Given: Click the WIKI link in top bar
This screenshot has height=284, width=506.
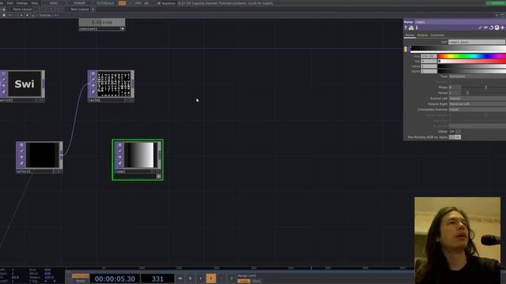Looking at the screenshot, I should (54, 3).
